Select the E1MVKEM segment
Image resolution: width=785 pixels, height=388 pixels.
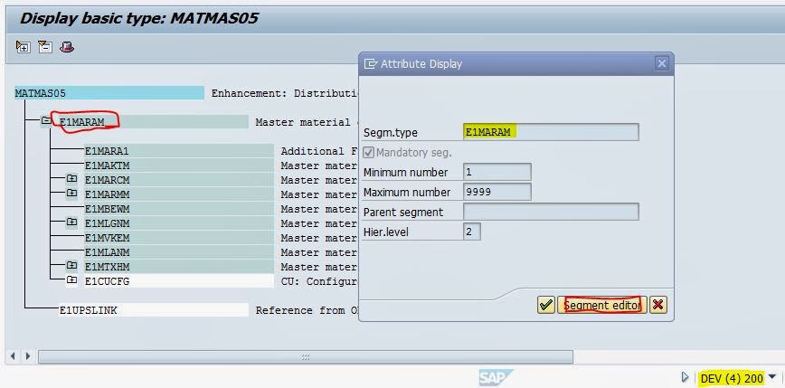coord(179,238)
